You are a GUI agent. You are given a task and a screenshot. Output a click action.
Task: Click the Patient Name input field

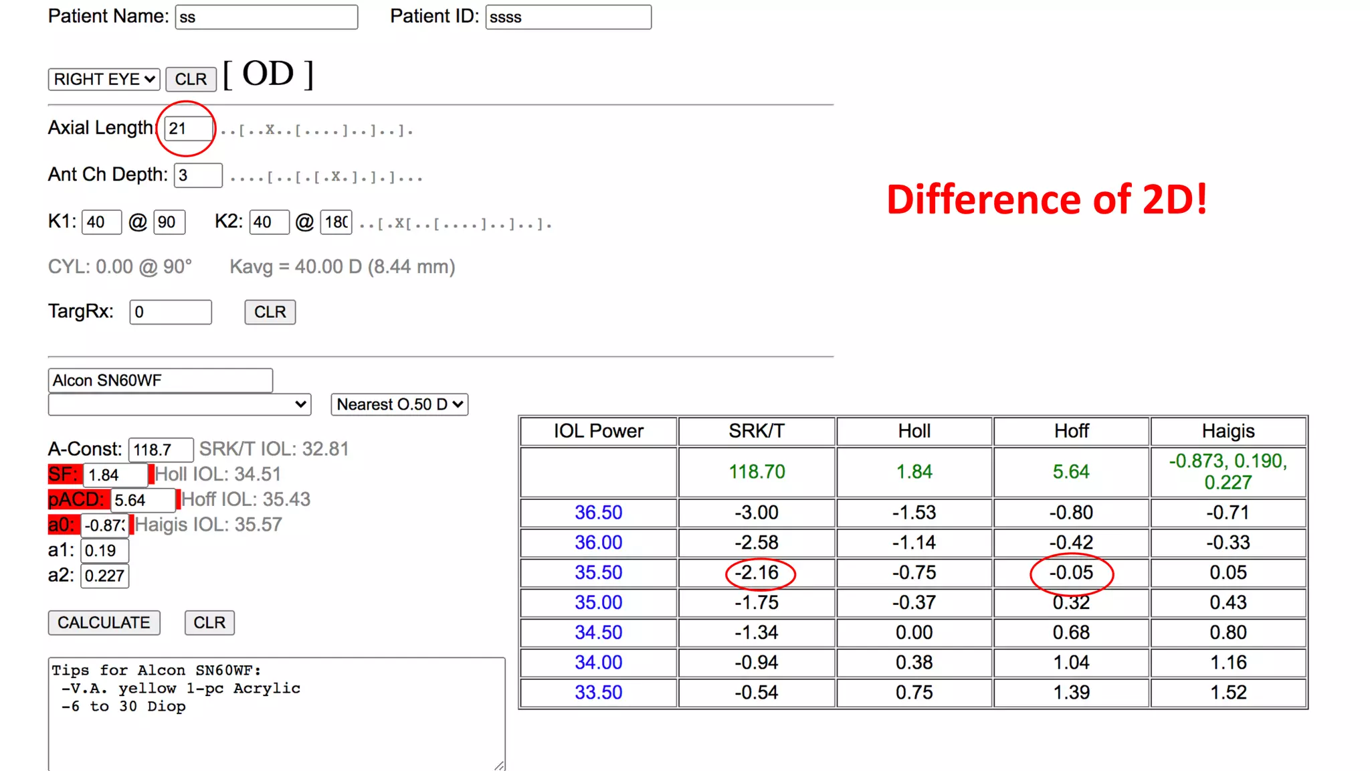266,17
